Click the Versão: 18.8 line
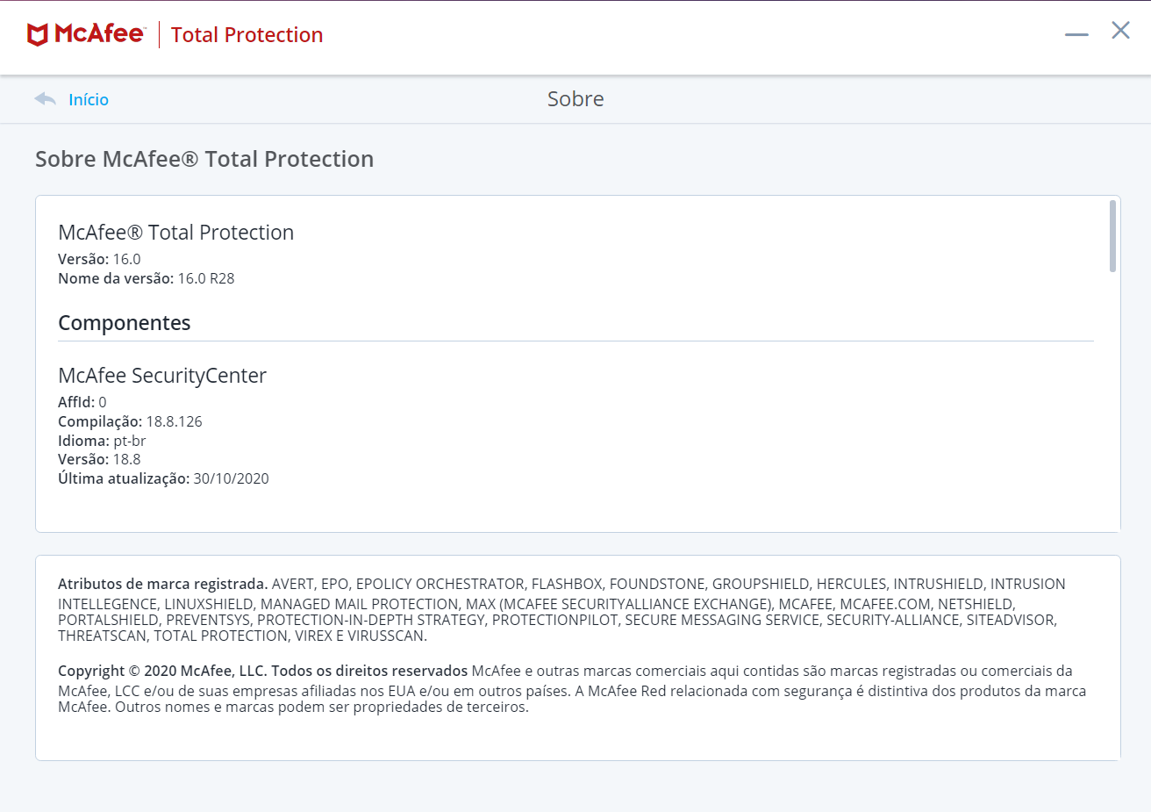Screen dimensions: 1151x812 (99, 459)
